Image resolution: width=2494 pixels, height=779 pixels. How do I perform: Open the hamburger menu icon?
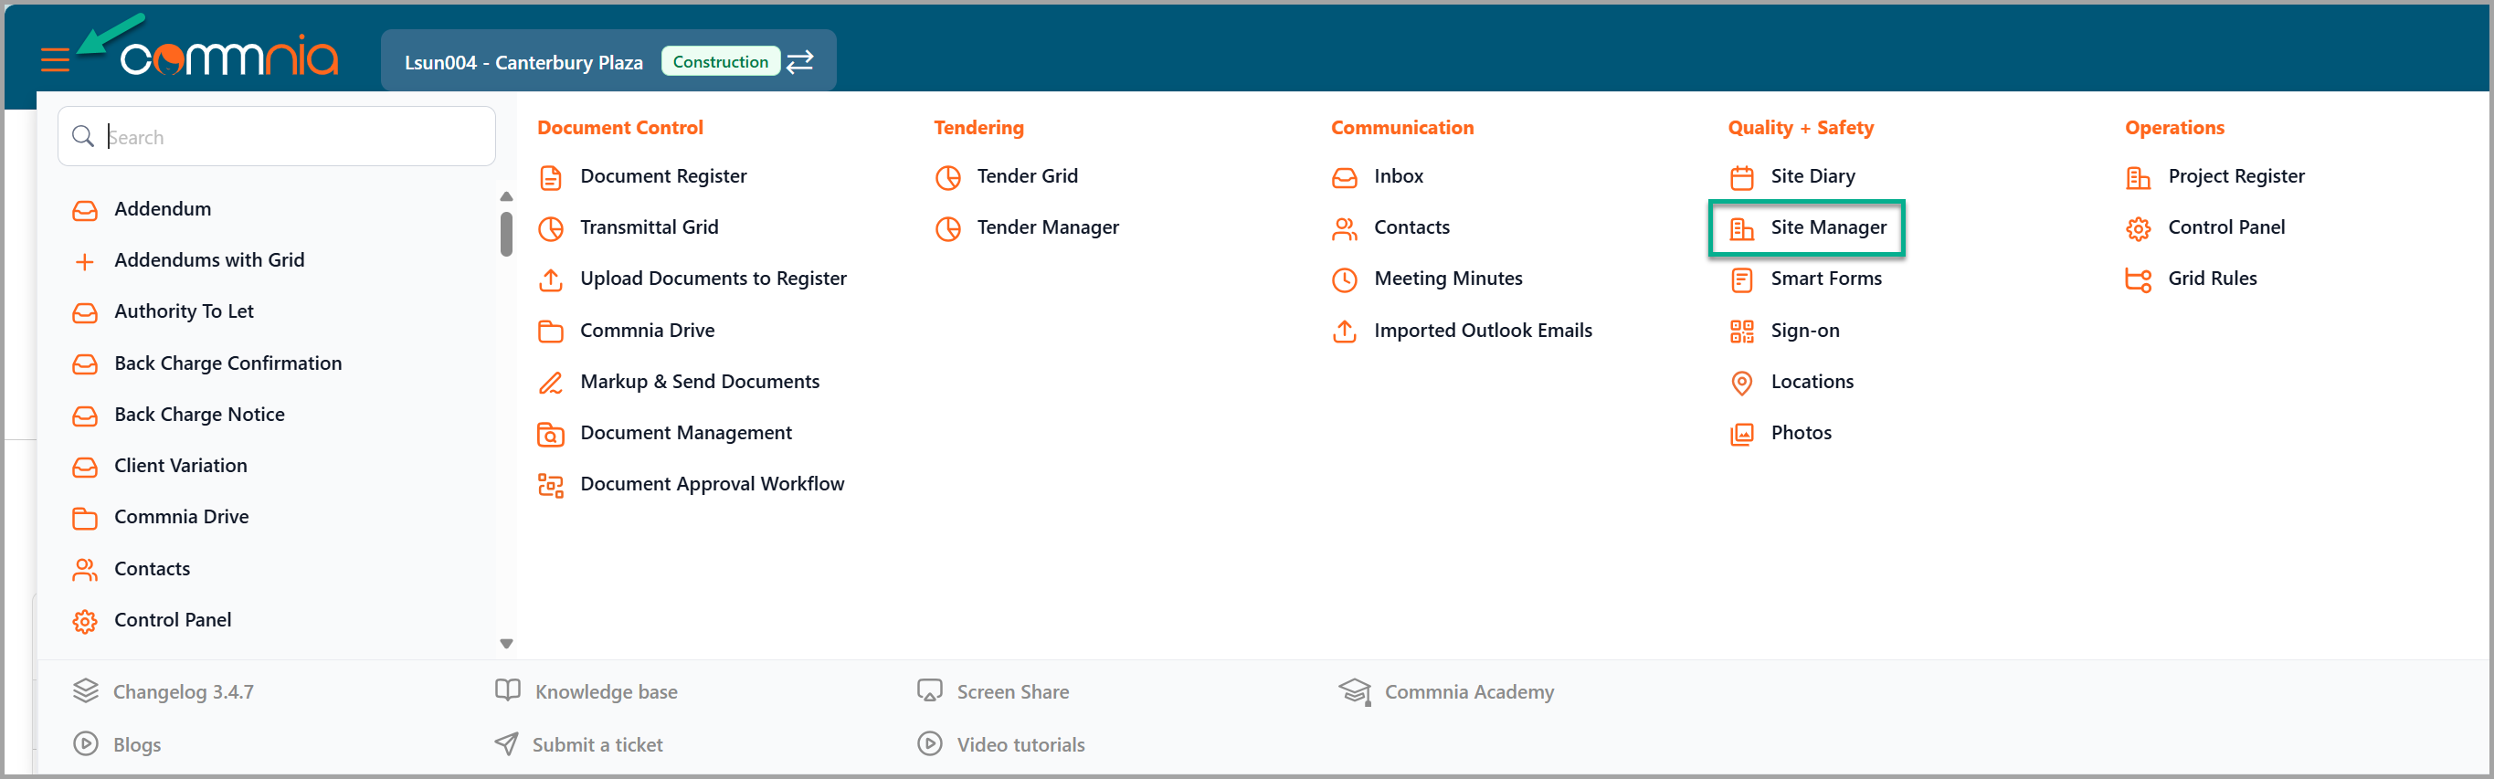55,60
